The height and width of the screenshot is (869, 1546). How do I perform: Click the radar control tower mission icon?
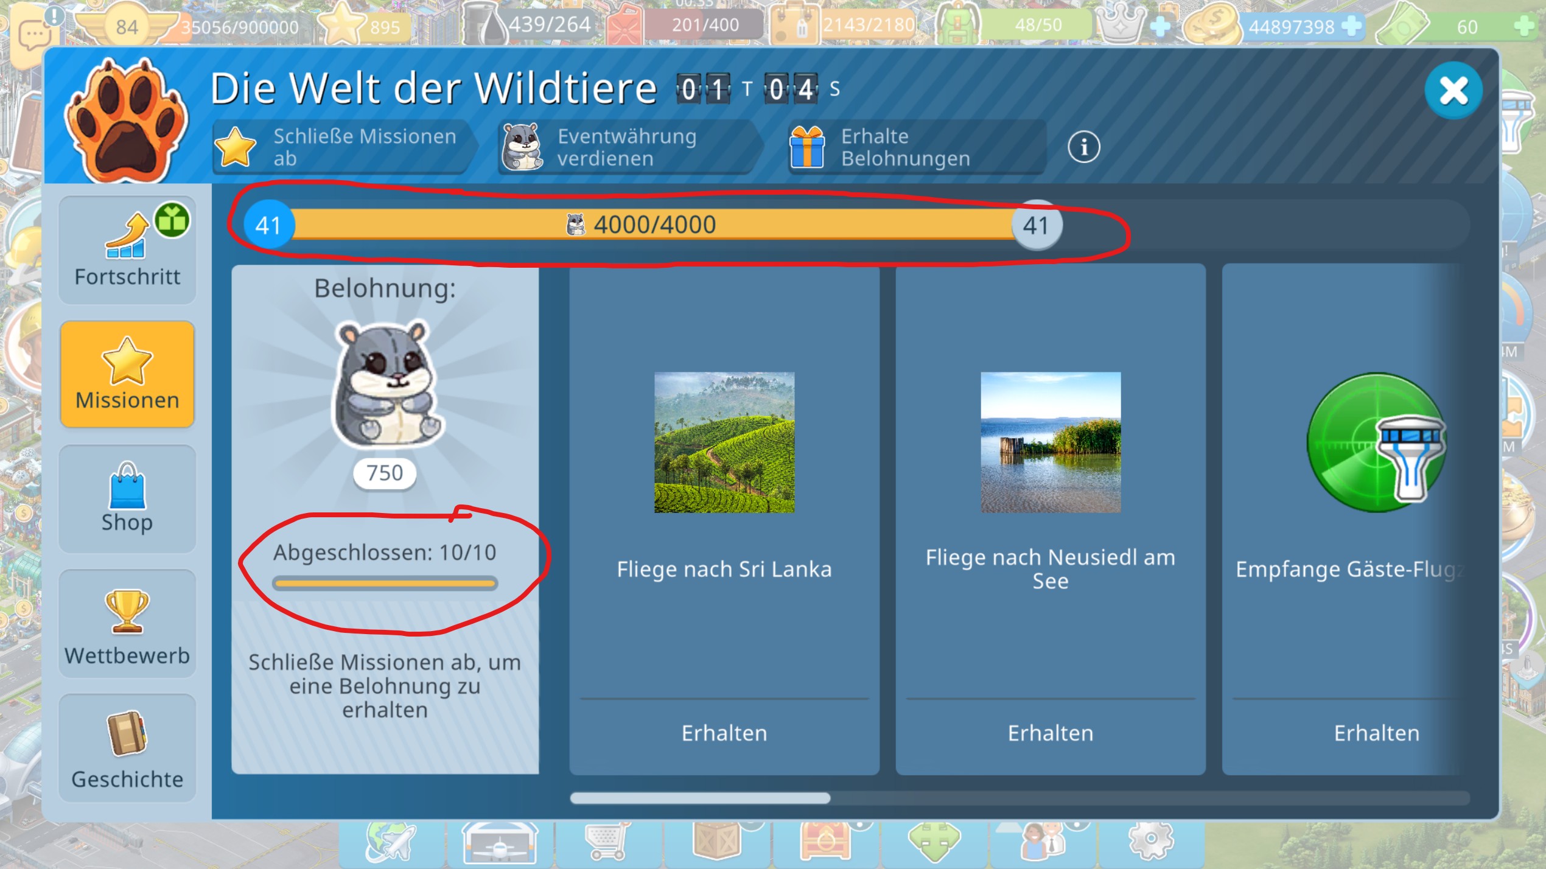[1377, 442]
